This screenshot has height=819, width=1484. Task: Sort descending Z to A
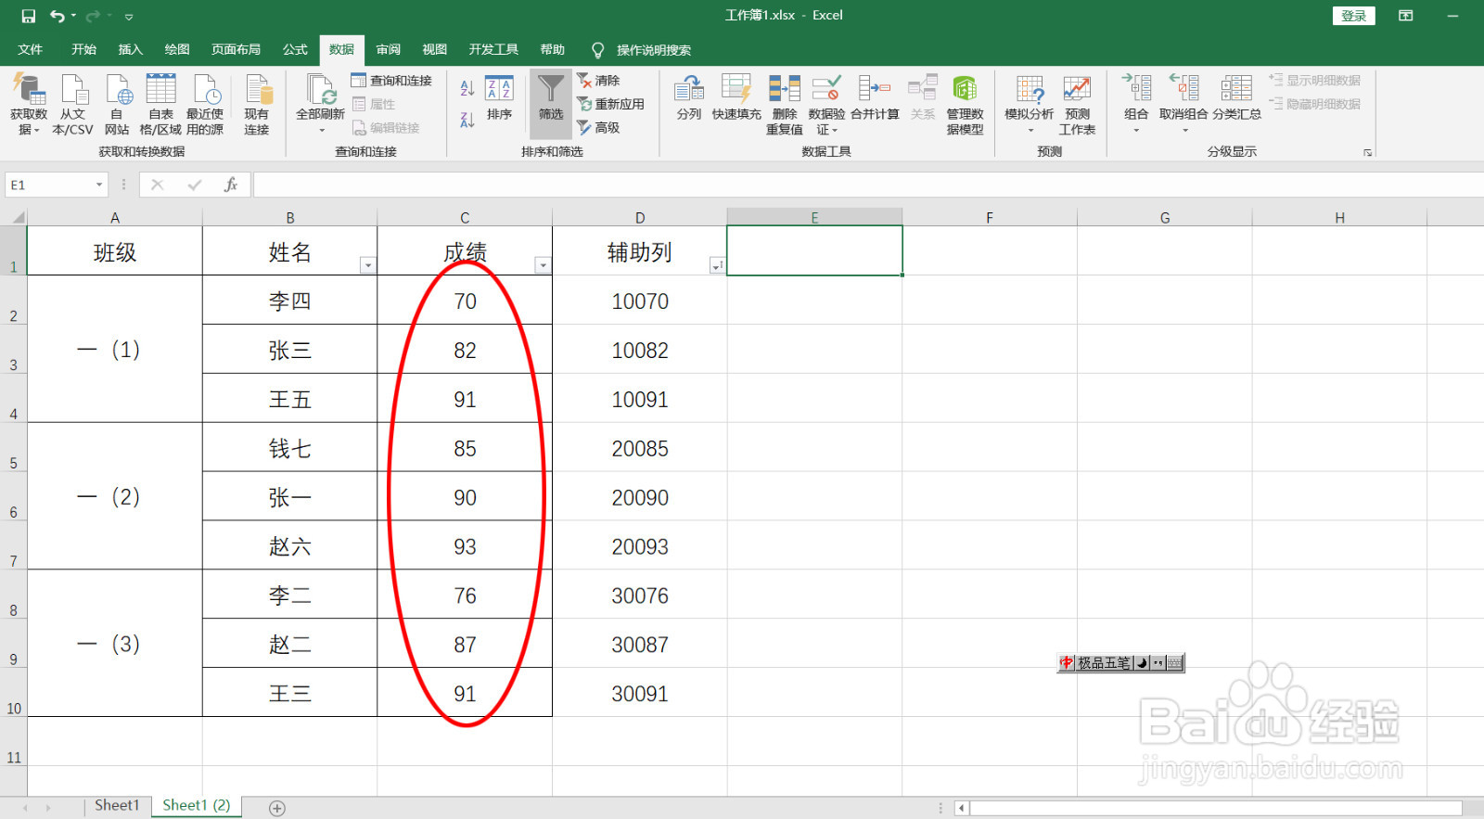pyautogui.click(x=467, y=120)
